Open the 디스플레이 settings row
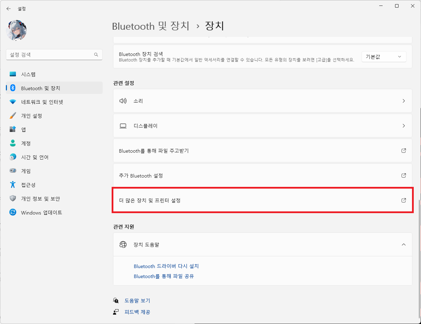Screen dimensions: 421x324 263,126
